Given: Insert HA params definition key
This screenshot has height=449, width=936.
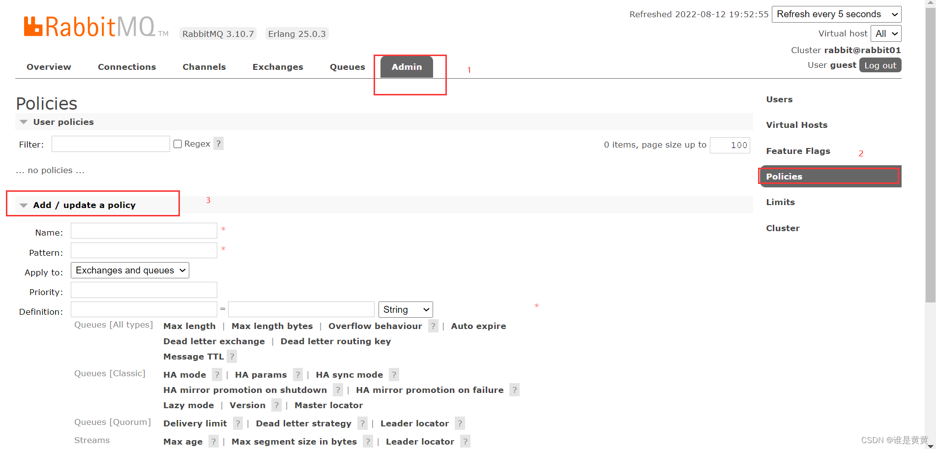Looking at the screenshot, I should click(261, 375).
